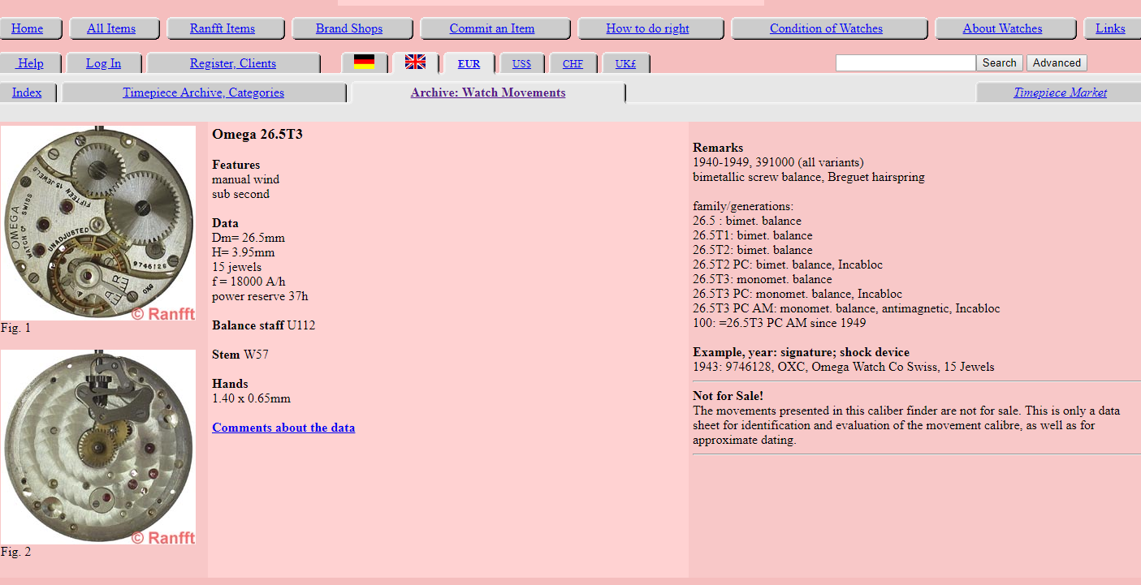Select '100: =26.5T3 PC AM since 1949' row

(x=780, y=323)
